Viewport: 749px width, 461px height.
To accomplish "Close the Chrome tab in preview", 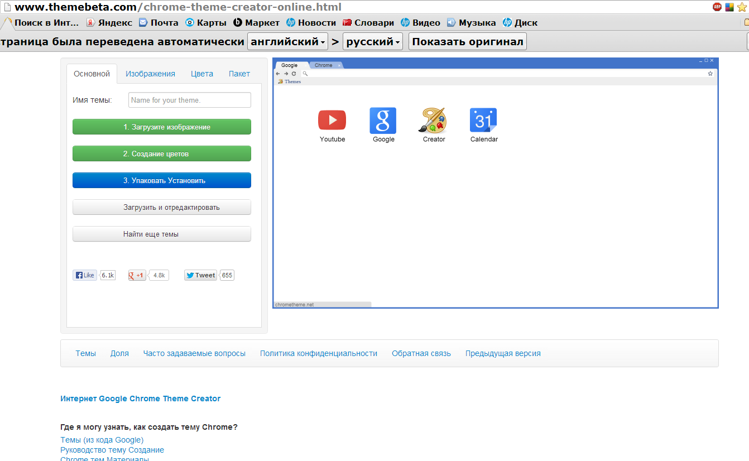I will click(x=339, y=66).
